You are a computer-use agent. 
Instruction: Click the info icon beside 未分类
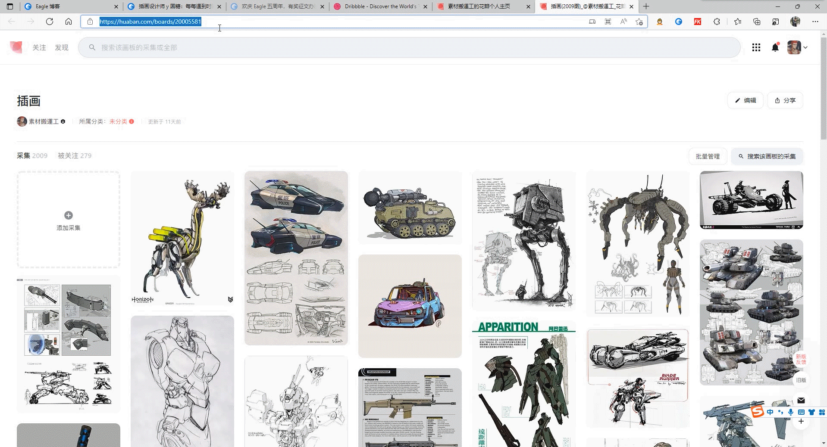(x=132, y=121)
